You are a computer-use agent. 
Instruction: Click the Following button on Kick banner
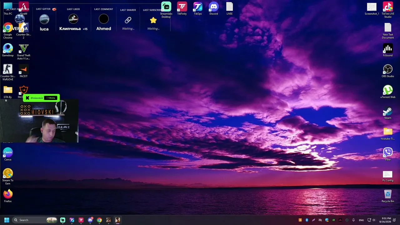51,98
